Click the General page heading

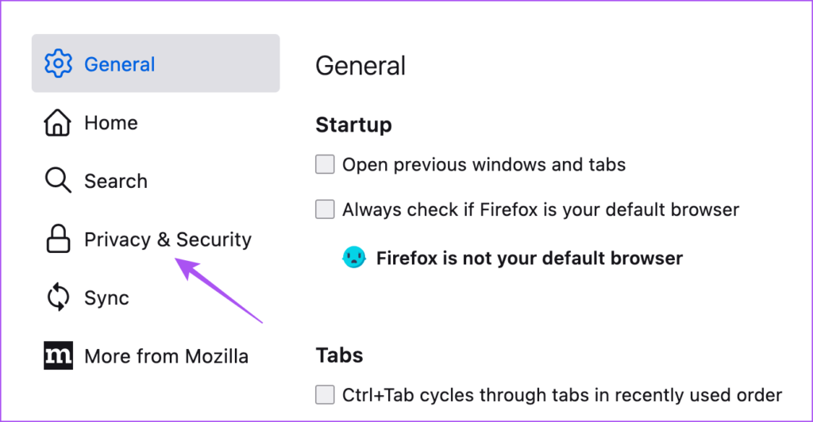coord(360,65)
